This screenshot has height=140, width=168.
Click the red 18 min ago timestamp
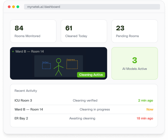(145, 118)
